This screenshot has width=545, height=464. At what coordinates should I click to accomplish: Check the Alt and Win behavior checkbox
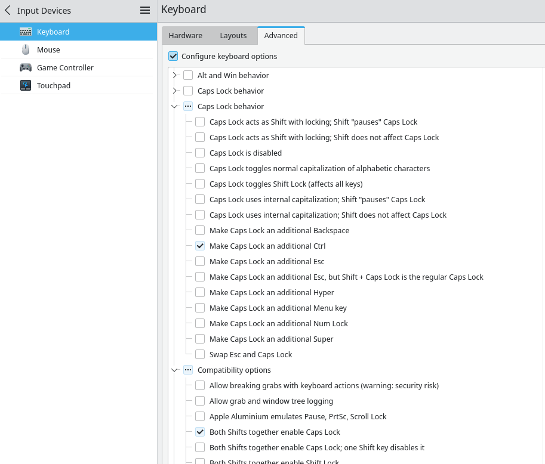(188, 75)
